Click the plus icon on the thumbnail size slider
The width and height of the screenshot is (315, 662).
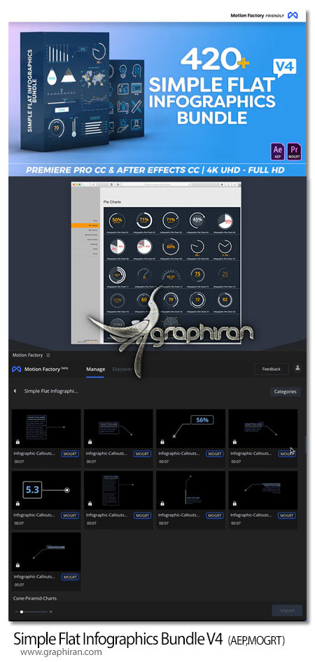pyautogui.click(x=51, y=612)
